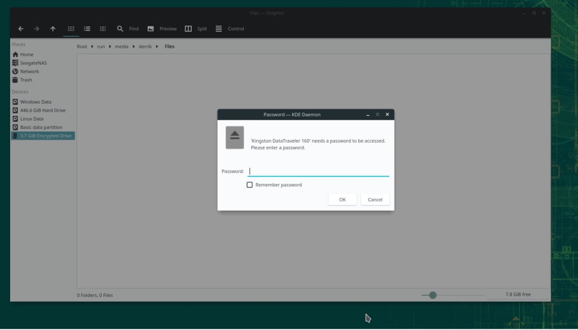Go up to the parent folder
Image resolution: width=578 pixels, height=330 pixels.
click(53, 28)
